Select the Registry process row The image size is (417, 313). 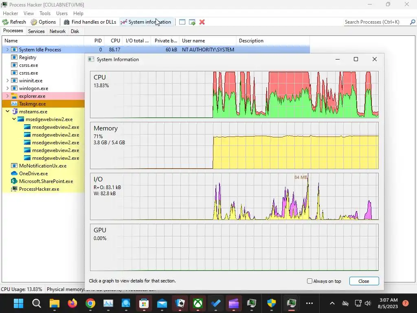click(x=43, y=57)
